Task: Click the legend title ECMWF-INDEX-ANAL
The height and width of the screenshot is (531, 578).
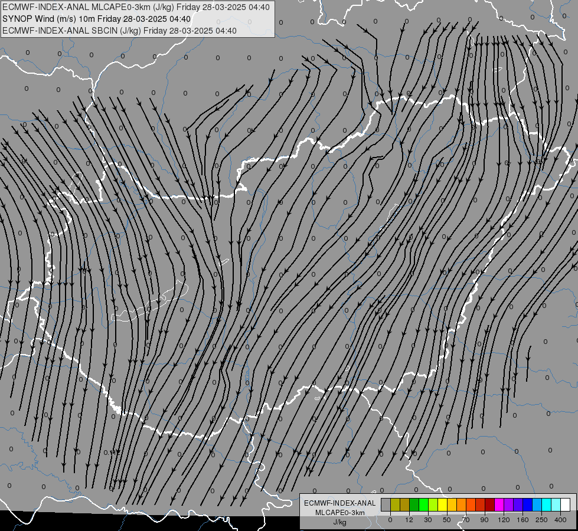Action: [x=340, y=503]
